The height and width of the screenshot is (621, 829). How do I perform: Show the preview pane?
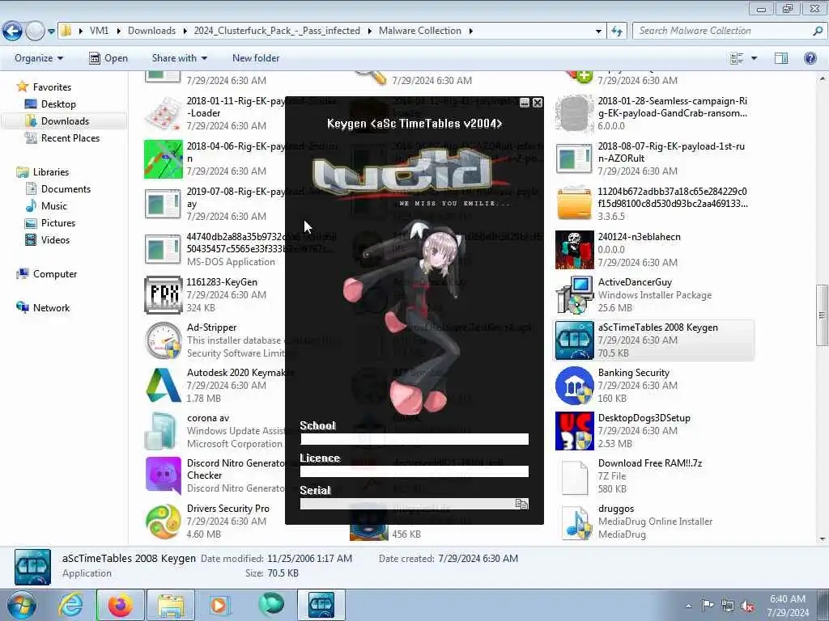tap(781, 58)
